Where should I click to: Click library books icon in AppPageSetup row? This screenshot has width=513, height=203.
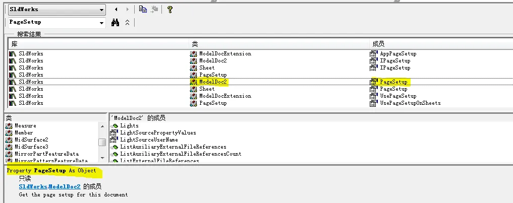point(13,53)
